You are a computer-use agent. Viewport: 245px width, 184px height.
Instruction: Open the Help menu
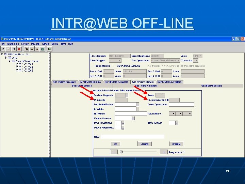(x=70, y=44)
